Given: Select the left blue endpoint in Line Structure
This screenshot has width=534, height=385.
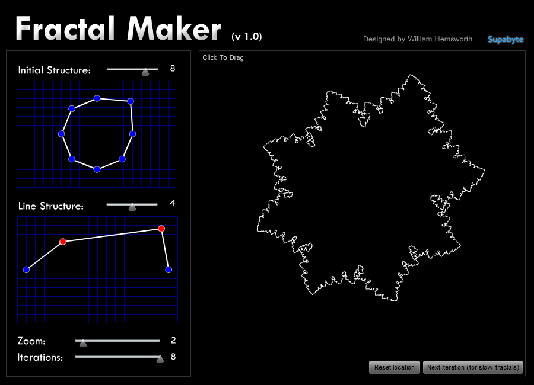Looking at the screenshot, I should tap(26, 269).
